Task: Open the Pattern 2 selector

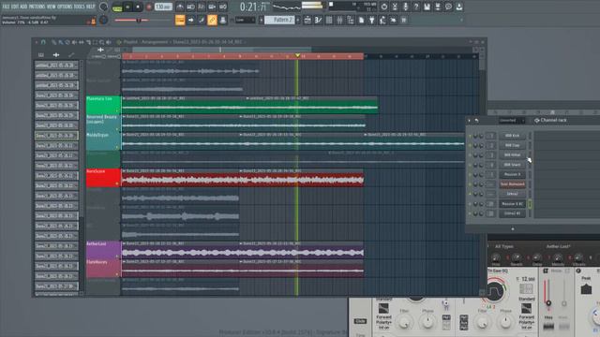Action: [279, 20]
